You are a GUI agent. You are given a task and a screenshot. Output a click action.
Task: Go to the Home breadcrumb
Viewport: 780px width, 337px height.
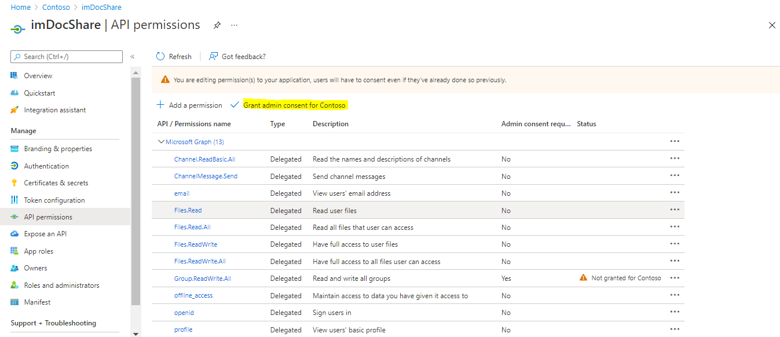point(20,8)
